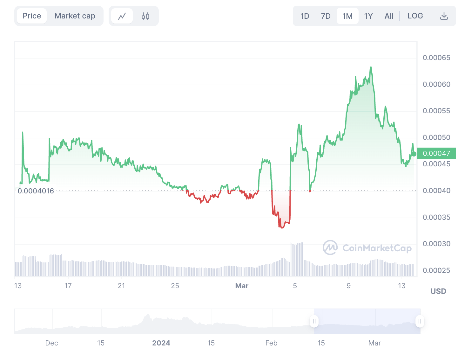Viewport: 465px width, 355px height.
Task: Select the Market cap tab
Action: tap(75, 16)
